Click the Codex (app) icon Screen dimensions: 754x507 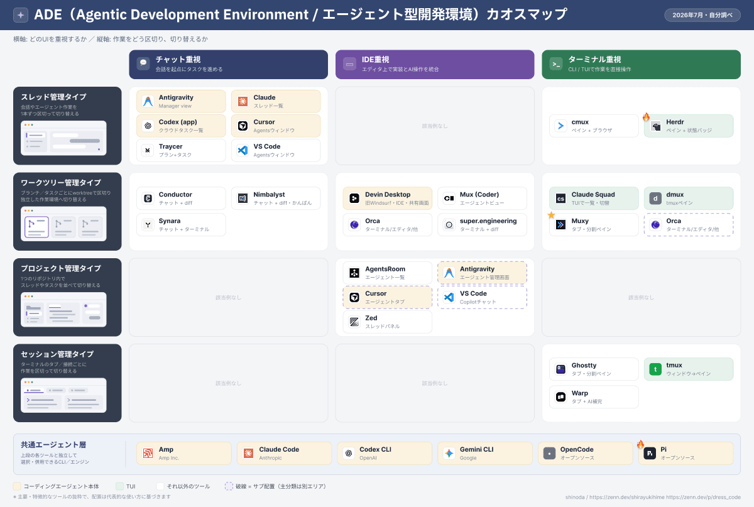148,126
